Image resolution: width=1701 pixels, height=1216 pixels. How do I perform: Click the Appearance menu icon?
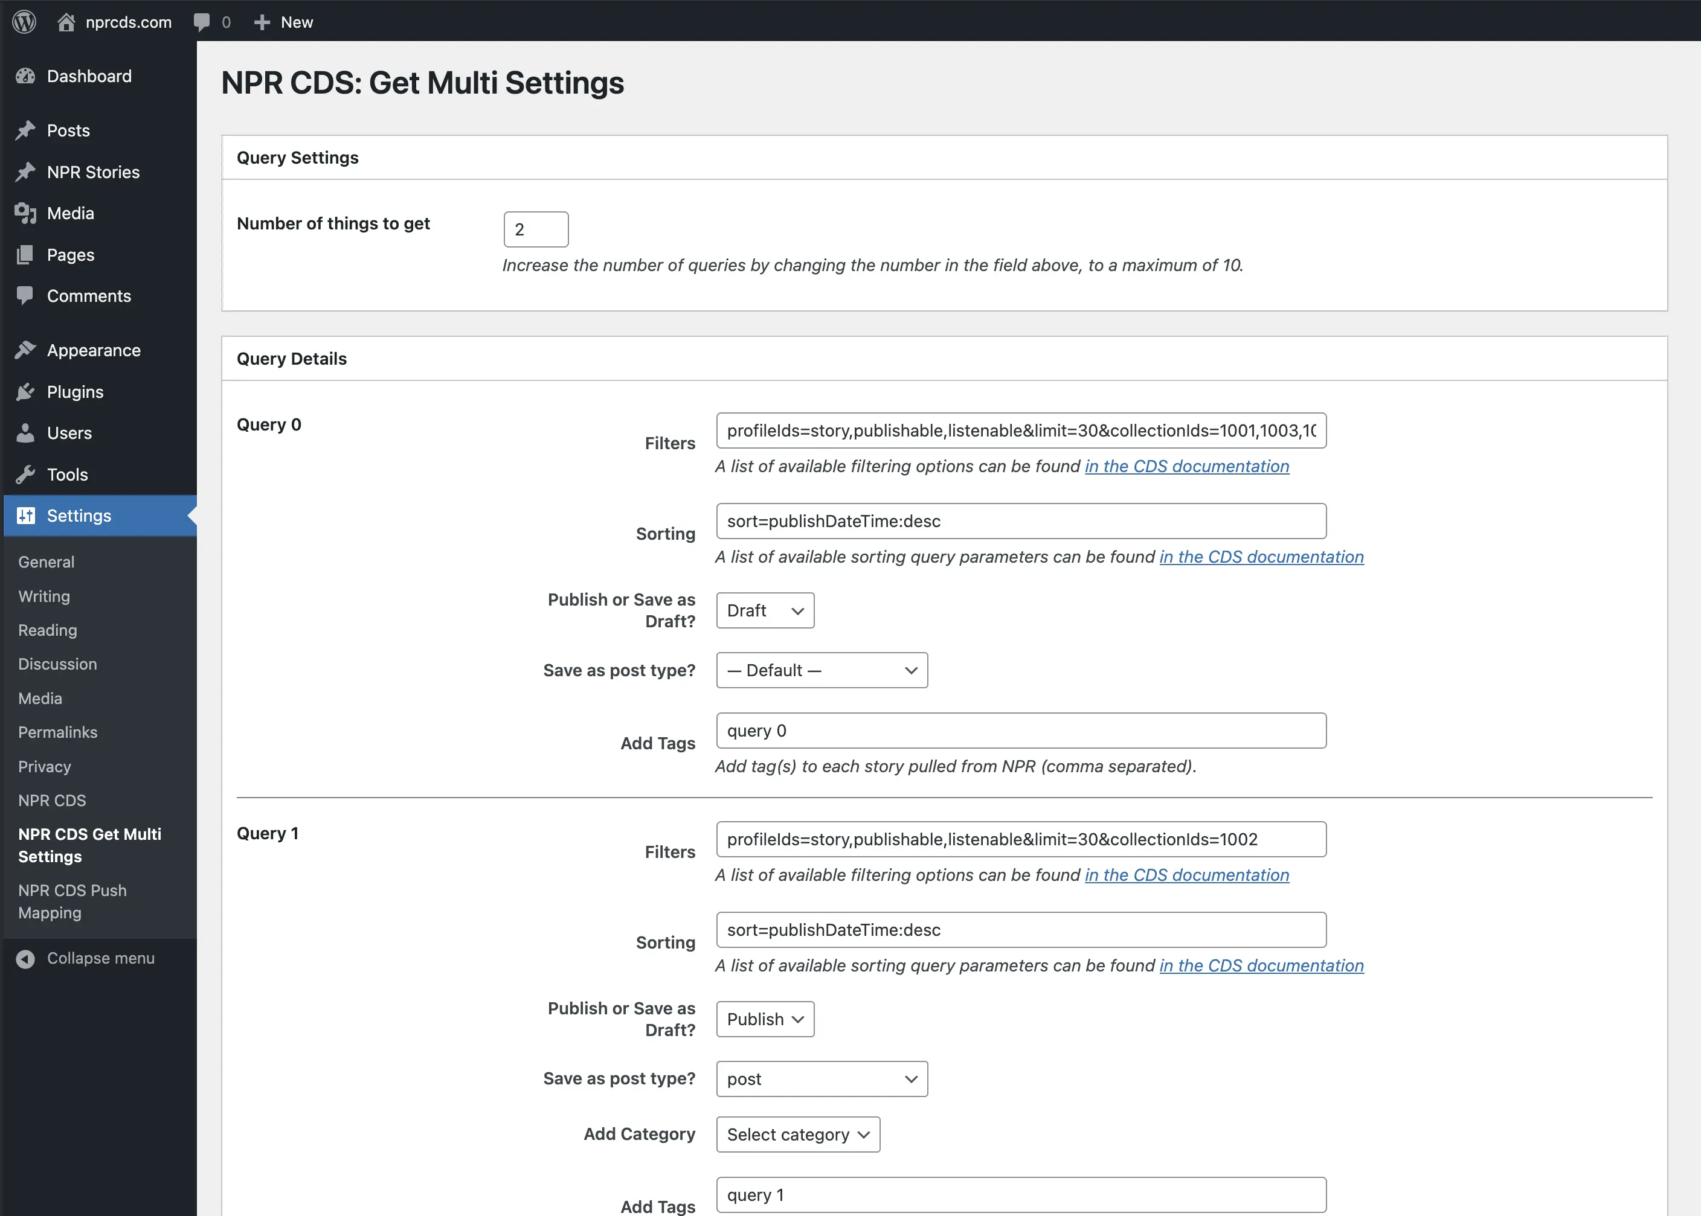(x=27, y=349)
